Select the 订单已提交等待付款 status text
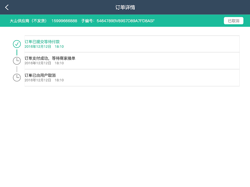Screen dimensions: 250x187 (x=42, y=42)
